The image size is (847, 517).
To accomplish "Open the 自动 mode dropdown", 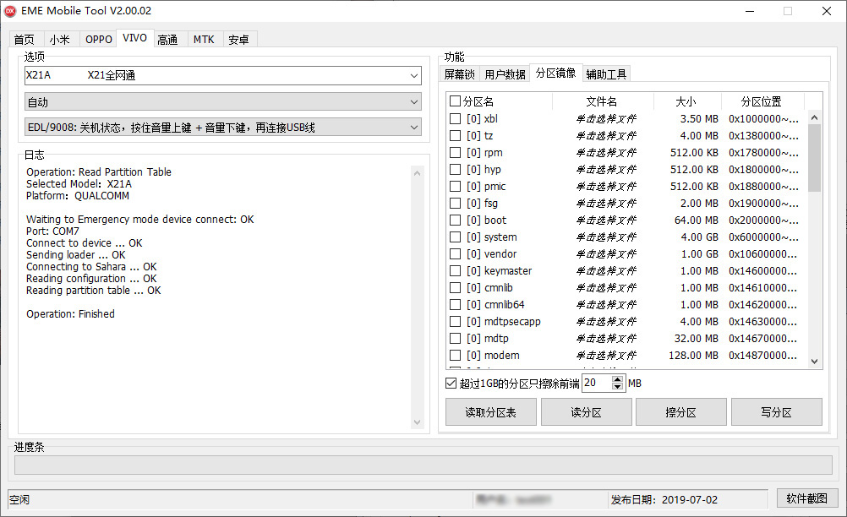I will click(413, 102).
